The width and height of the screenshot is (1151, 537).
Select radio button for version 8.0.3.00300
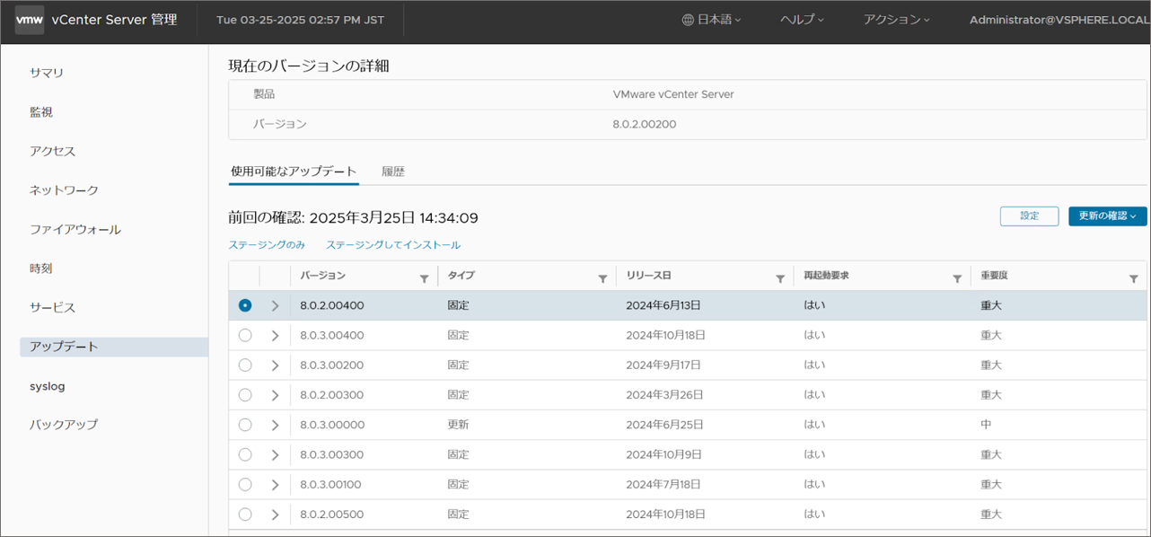click(x=245, y=454)
